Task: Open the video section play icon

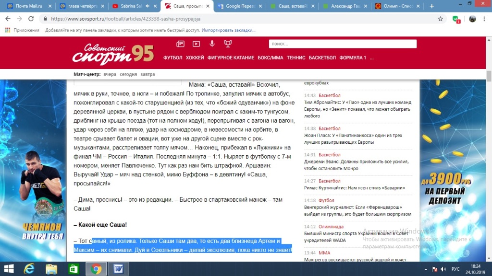Action: [x=196, y=44]
